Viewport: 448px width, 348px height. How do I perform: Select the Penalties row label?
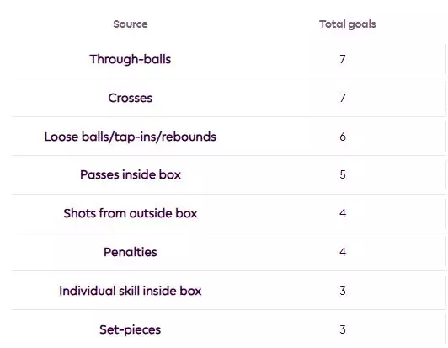coord(131,252)
